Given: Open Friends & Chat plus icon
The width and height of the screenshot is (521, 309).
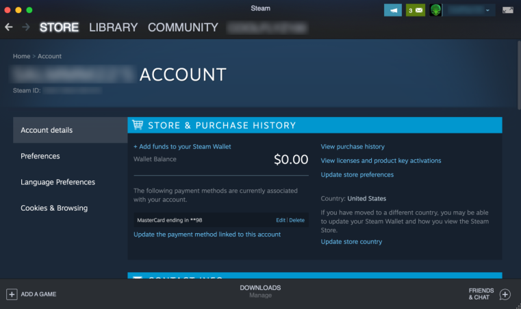Looking at the screenshot, I should pyautogui.click(x=505, y=294).
